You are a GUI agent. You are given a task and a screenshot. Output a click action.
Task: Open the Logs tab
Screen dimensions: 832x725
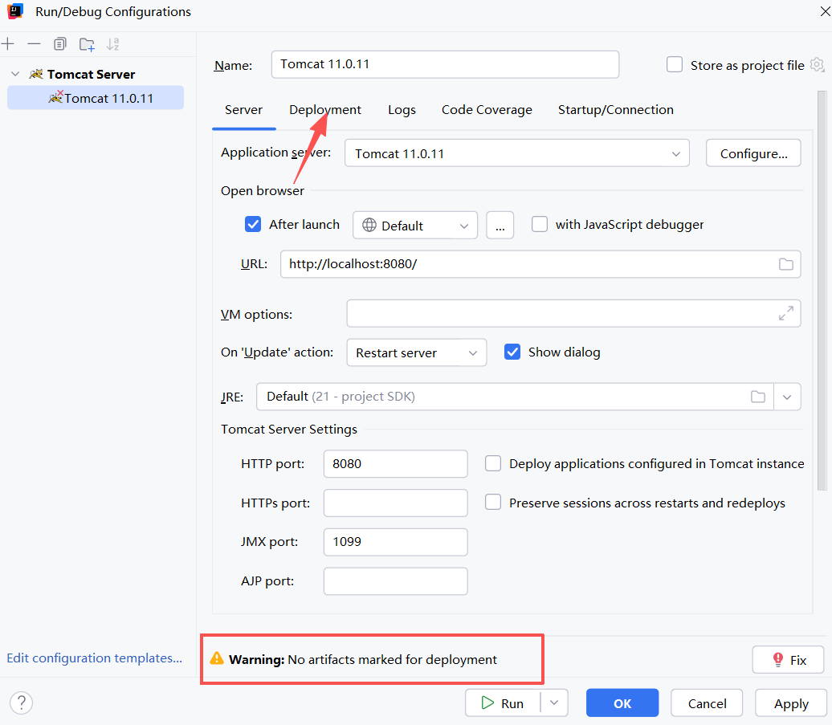pyautogui.click(x=402, y=110)
